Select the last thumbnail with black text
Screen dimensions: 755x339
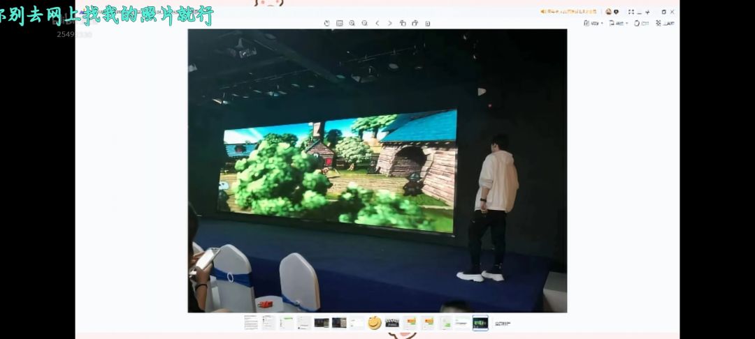pos(502,323)
